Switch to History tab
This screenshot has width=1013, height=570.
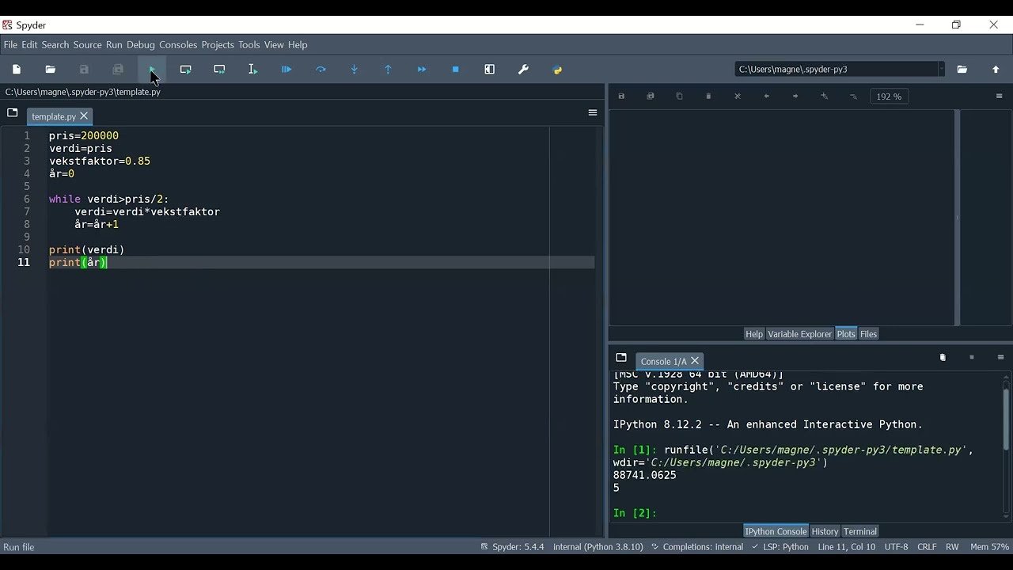[825, 531]
